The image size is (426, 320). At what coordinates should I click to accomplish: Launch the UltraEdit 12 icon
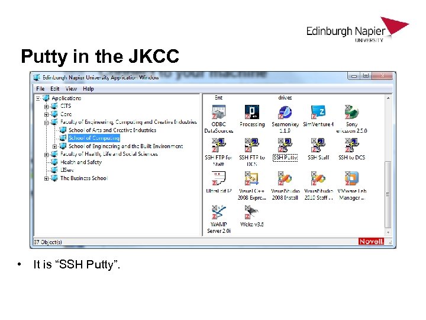pyautogui.click(x=219, y=178)
